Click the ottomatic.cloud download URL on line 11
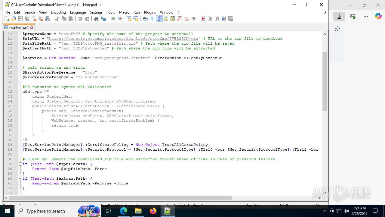The image size is (385, 217). (124, 39)
